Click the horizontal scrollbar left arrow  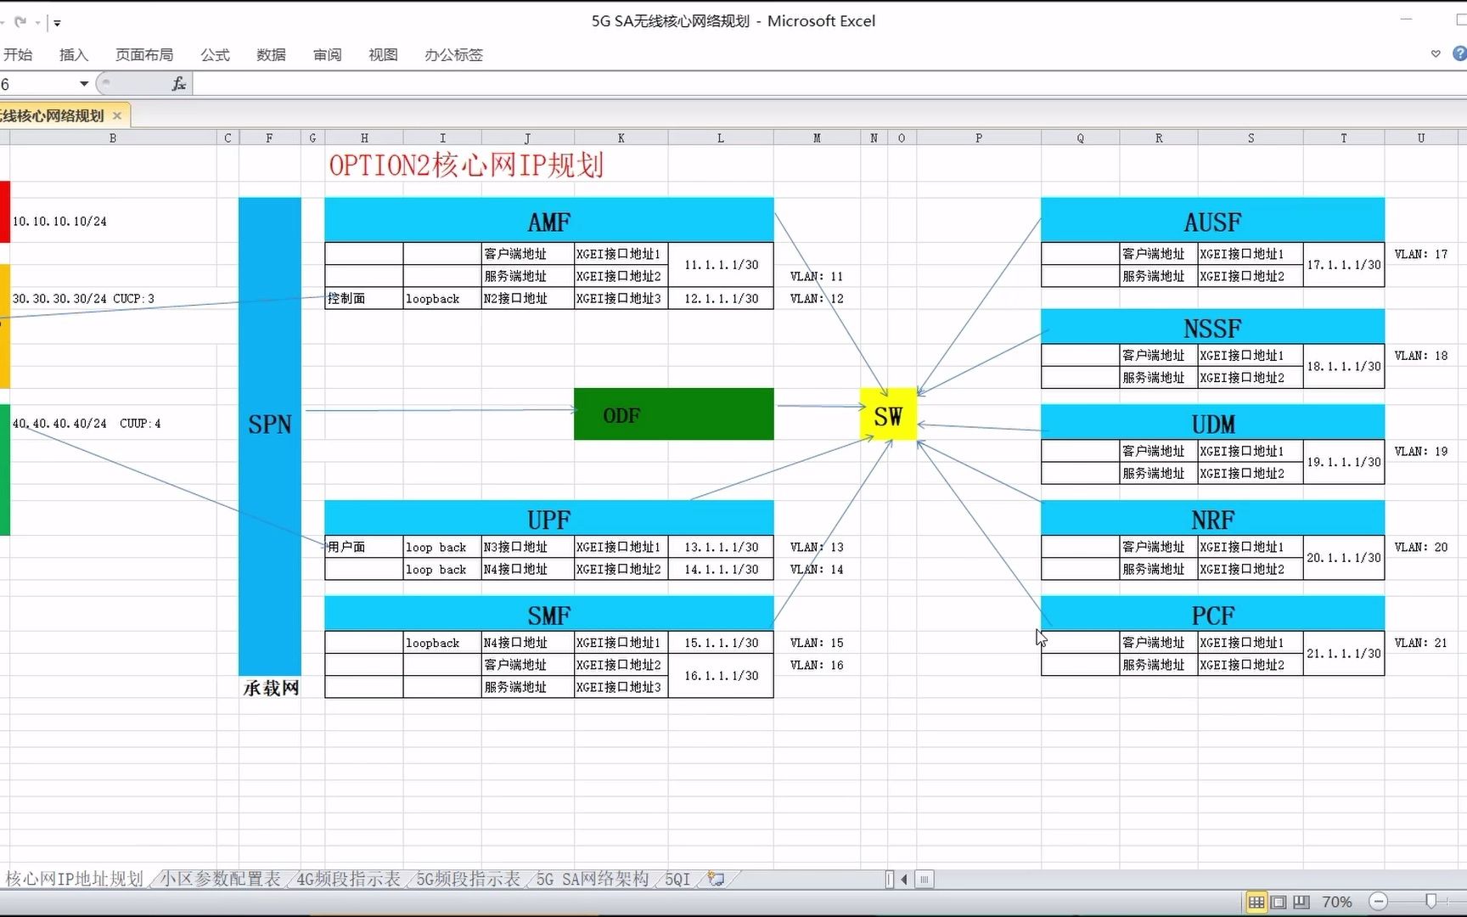904,879
